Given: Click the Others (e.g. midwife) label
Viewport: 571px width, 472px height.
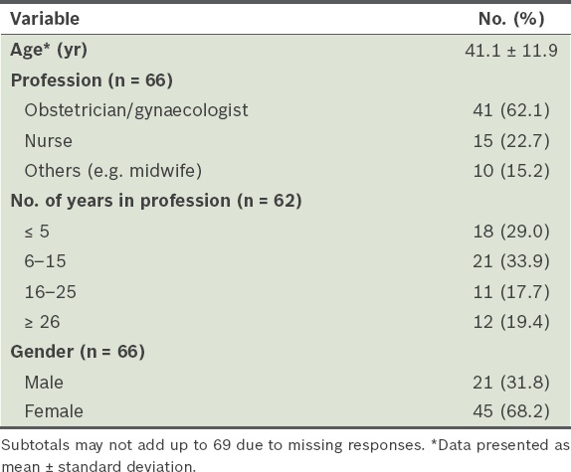Looking at the screenshot, I should pyautogui.click(x=113, y=171).
